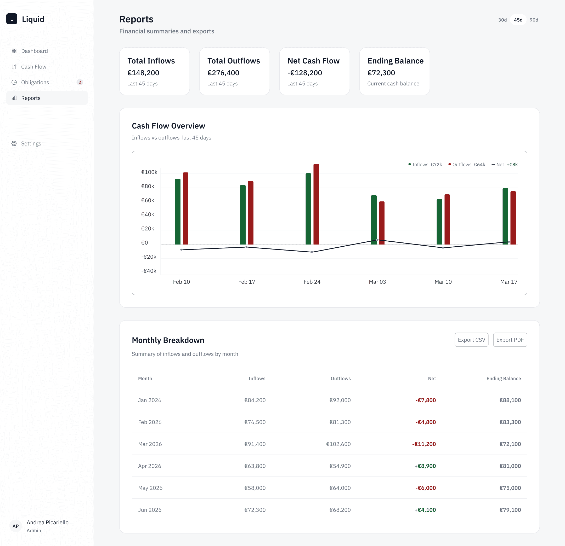565x546 pixels.
Task: Click the Feb 24 red outflows bar
Action: [x=316, y=204]
